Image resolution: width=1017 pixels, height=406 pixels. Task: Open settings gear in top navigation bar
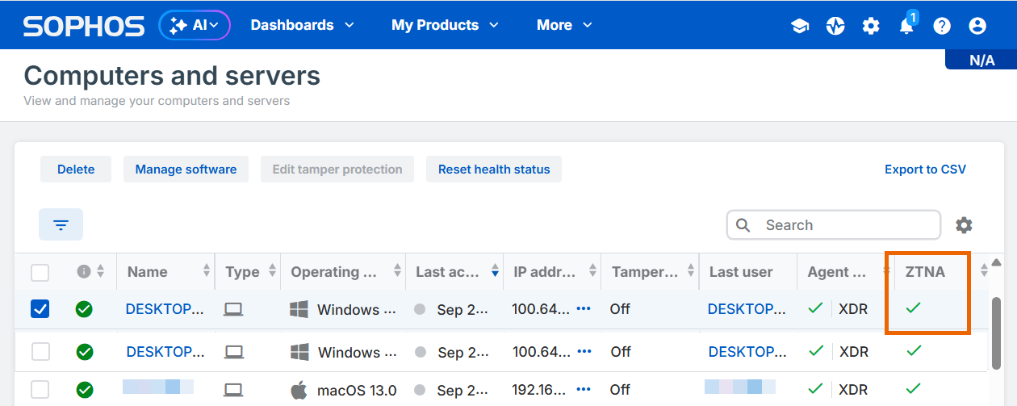pyautogui.click(x=871, y=26)
